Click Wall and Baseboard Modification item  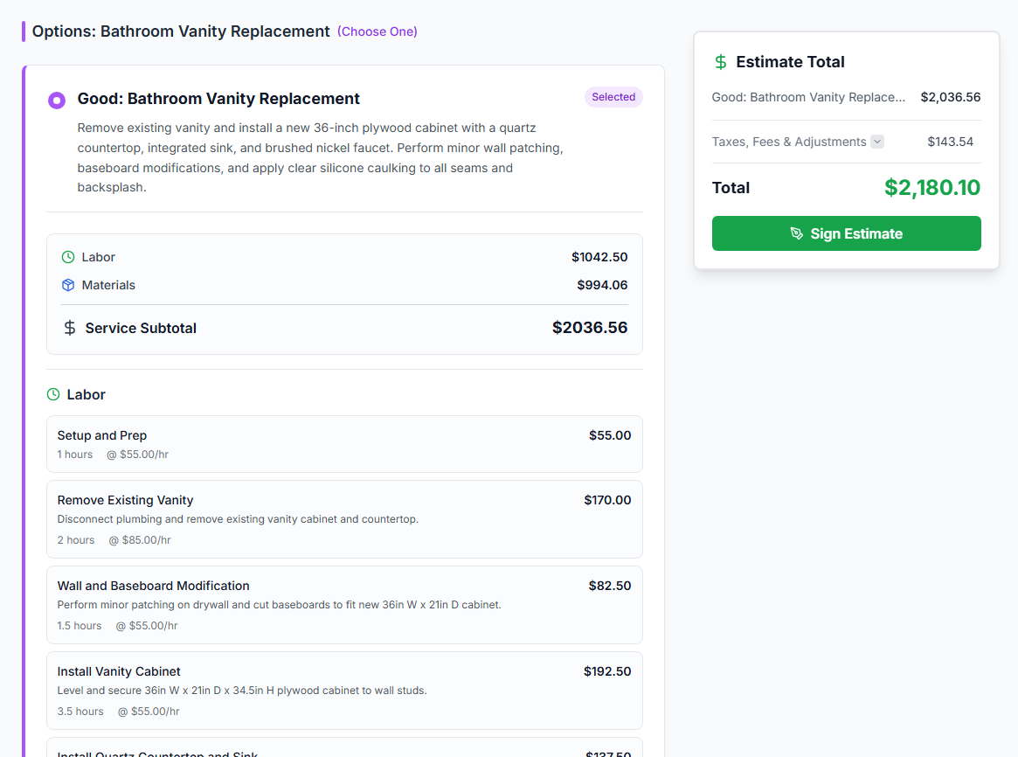[344, 605]
